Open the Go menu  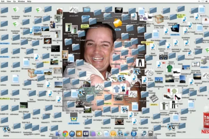(14, 1)
